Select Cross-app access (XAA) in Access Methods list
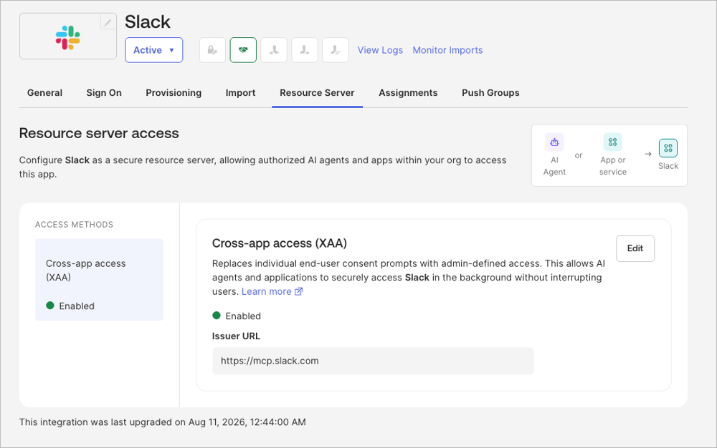 (x=99, y=279)
